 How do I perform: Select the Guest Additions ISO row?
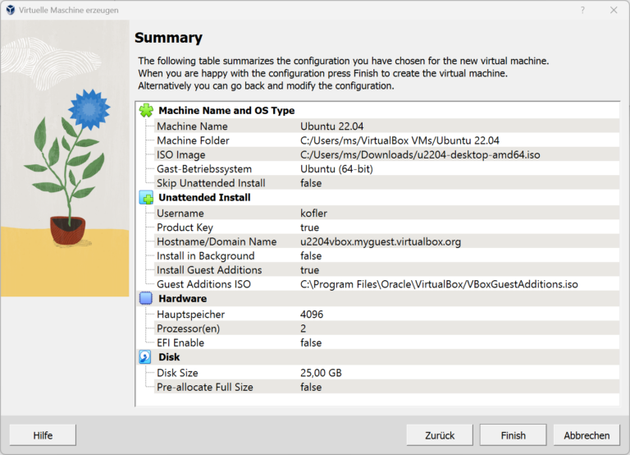pyautogui.click(x=204, y=284)
